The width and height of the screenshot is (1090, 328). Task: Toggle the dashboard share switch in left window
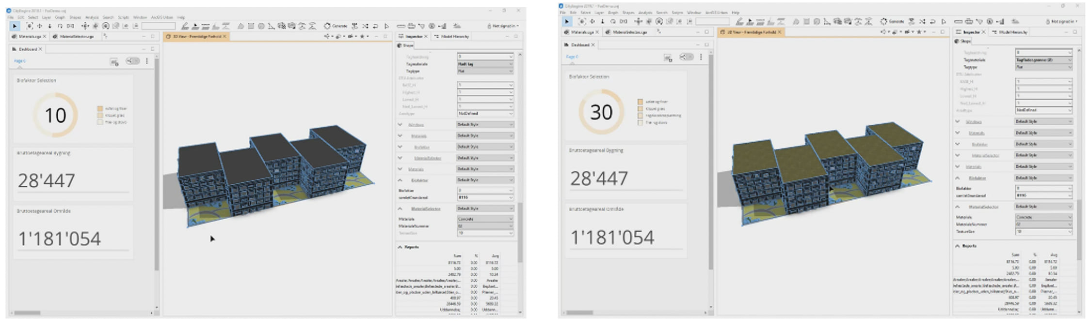pyautogui.click(x=132, y=61)
